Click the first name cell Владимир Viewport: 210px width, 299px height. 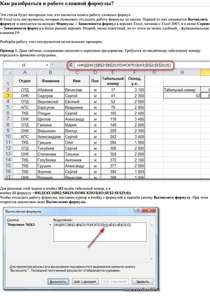coord(77,107)
